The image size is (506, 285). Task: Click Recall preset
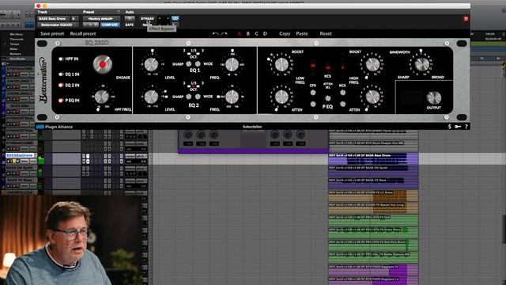coord(83,33)
